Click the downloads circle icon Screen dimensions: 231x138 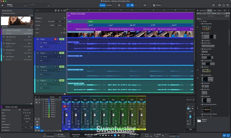coord(219,5)
